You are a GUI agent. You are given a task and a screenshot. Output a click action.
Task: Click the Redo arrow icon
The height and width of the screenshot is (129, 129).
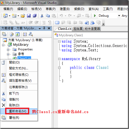coord(70,16)
